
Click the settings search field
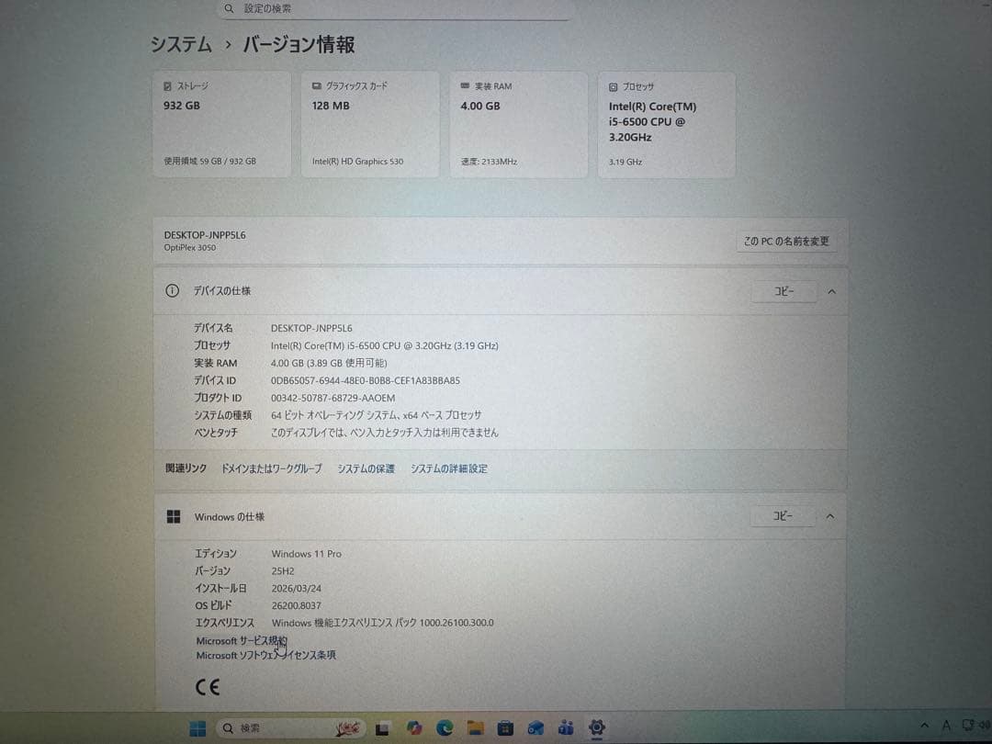393,9
